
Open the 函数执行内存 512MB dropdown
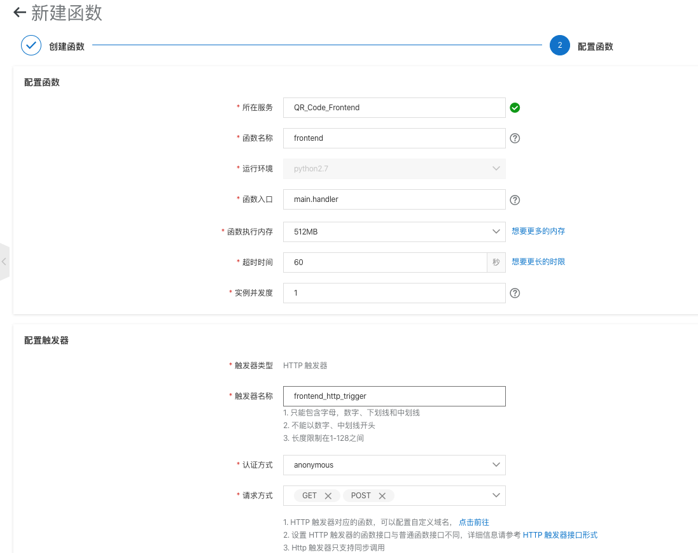pyautogui.click(x=394, y=232)
